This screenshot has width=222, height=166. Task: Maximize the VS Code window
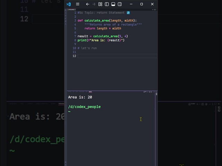pos(142,4)
